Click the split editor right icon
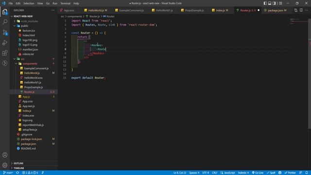The width and height of the screenshot is (311, 175). point(301,10)
